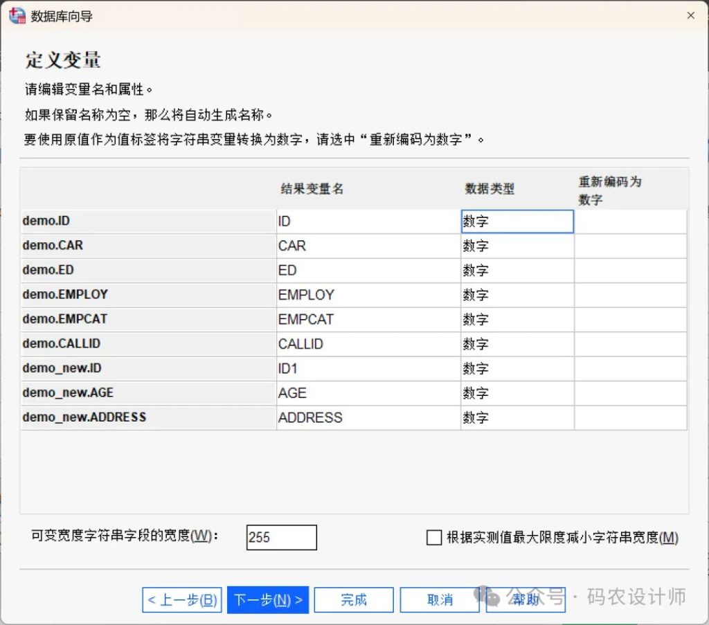
Task: Select the demo_new.AGE row header
Action: click(148, 392)
